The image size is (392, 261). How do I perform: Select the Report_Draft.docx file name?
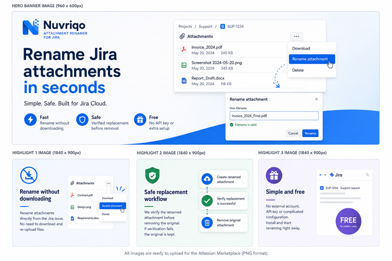tap(208, 78)
